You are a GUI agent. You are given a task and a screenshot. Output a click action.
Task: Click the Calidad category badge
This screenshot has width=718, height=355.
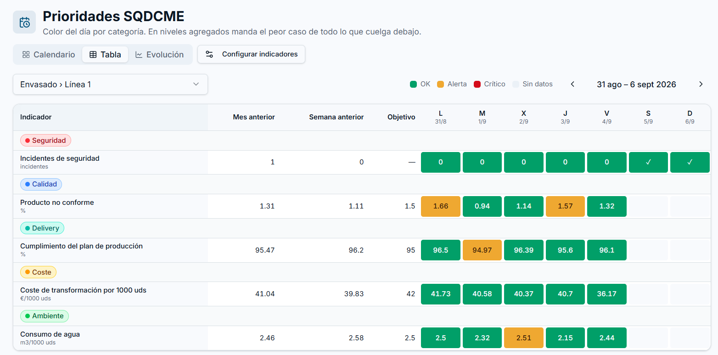(x=41, y=184)
